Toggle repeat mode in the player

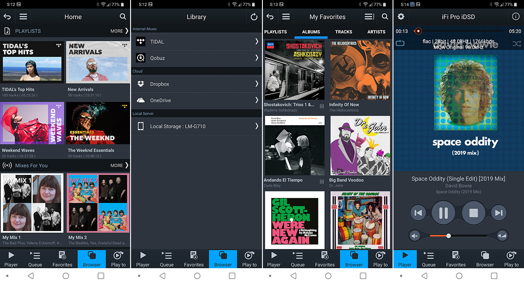coord(400,43)
